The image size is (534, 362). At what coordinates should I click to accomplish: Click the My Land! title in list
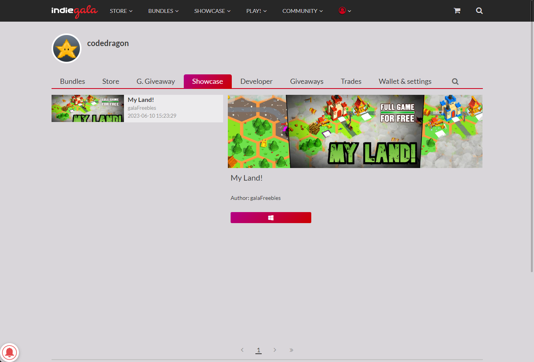click(141, 100)
